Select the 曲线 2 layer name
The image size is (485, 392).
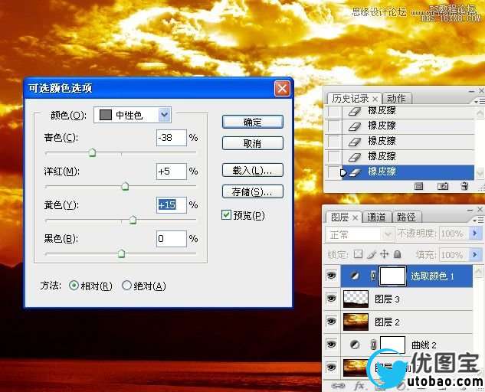point(424,345)
